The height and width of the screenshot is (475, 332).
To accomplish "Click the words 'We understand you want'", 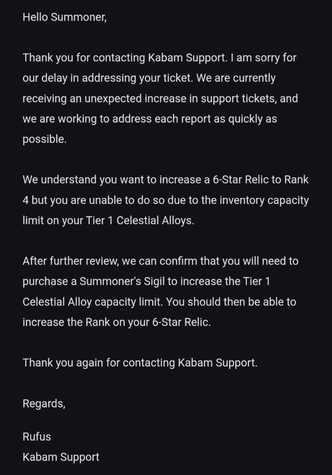I will (70, 180).
